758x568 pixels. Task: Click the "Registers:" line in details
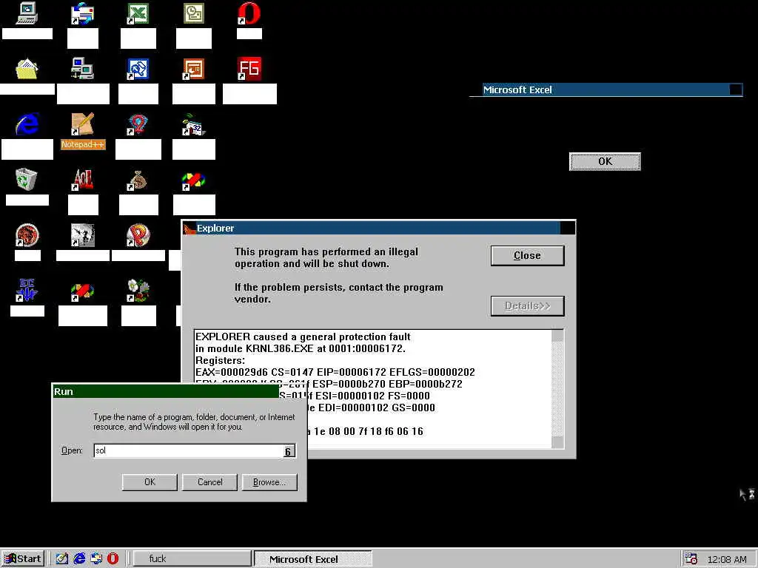click(x=220, y=360)
